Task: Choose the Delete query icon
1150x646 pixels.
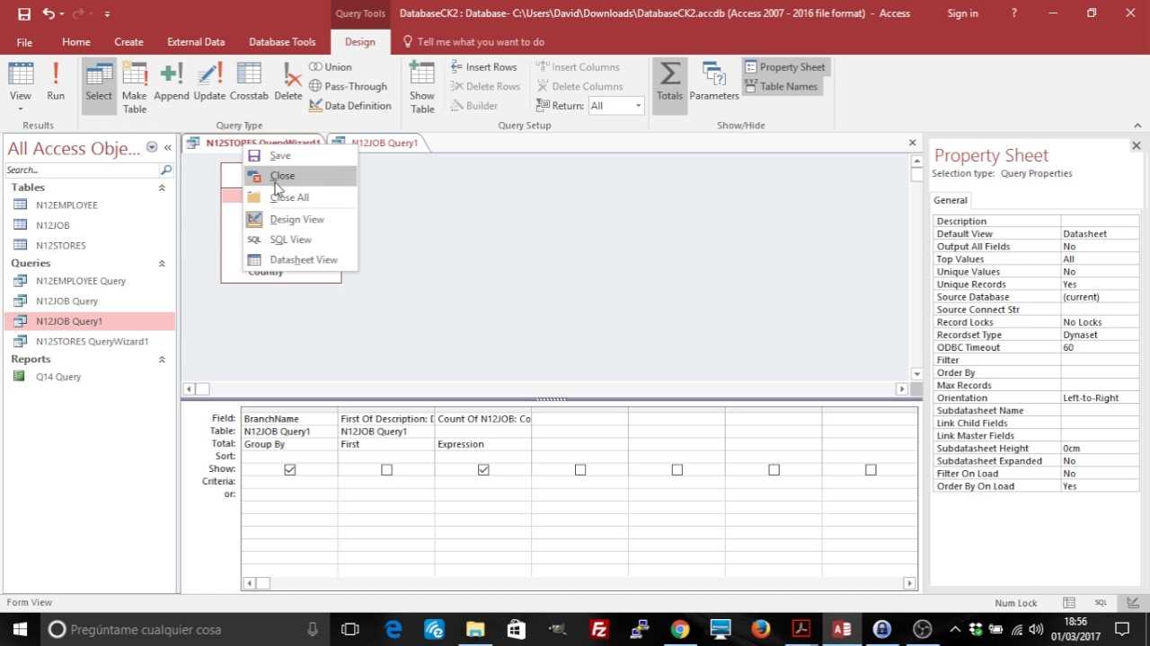Action: (288, 83)
